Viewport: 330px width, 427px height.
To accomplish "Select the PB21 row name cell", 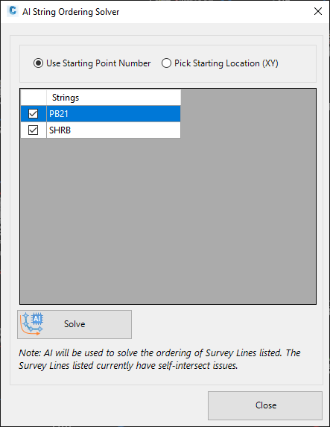I will point(113,113).
